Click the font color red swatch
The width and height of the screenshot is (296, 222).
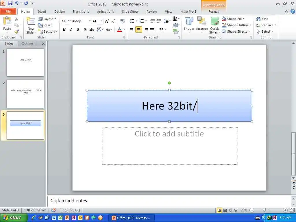pos(119,30)
